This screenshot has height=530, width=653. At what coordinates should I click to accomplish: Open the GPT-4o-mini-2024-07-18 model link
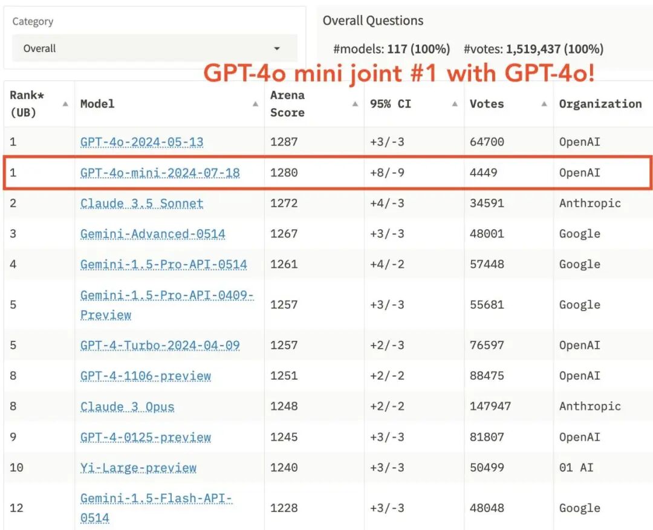(160, 172)
